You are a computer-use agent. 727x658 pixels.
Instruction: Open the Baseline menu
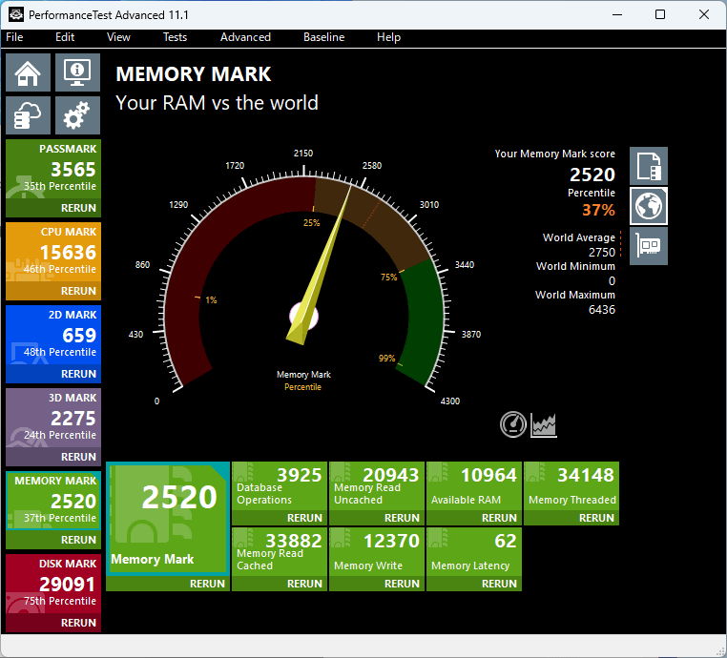(323, 37)
